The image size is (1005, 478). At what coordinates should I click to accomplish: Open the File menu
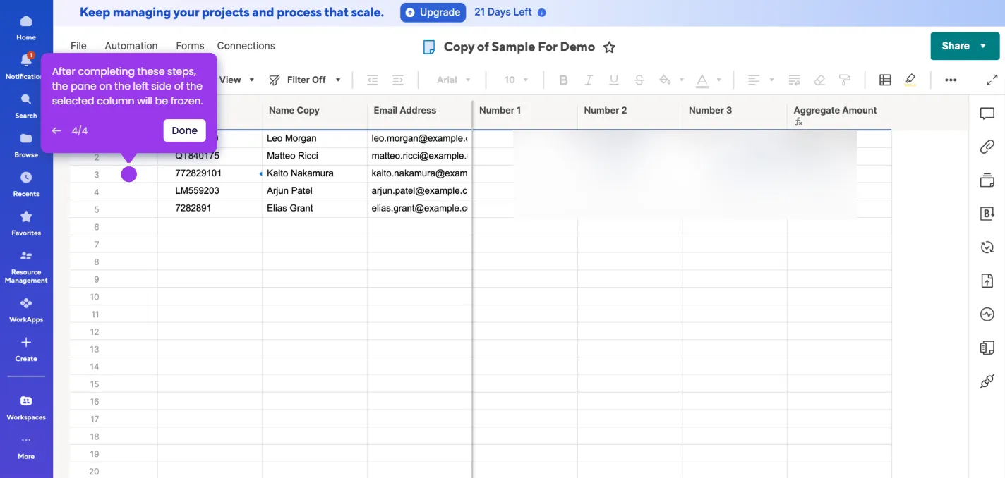pos(78,46)
